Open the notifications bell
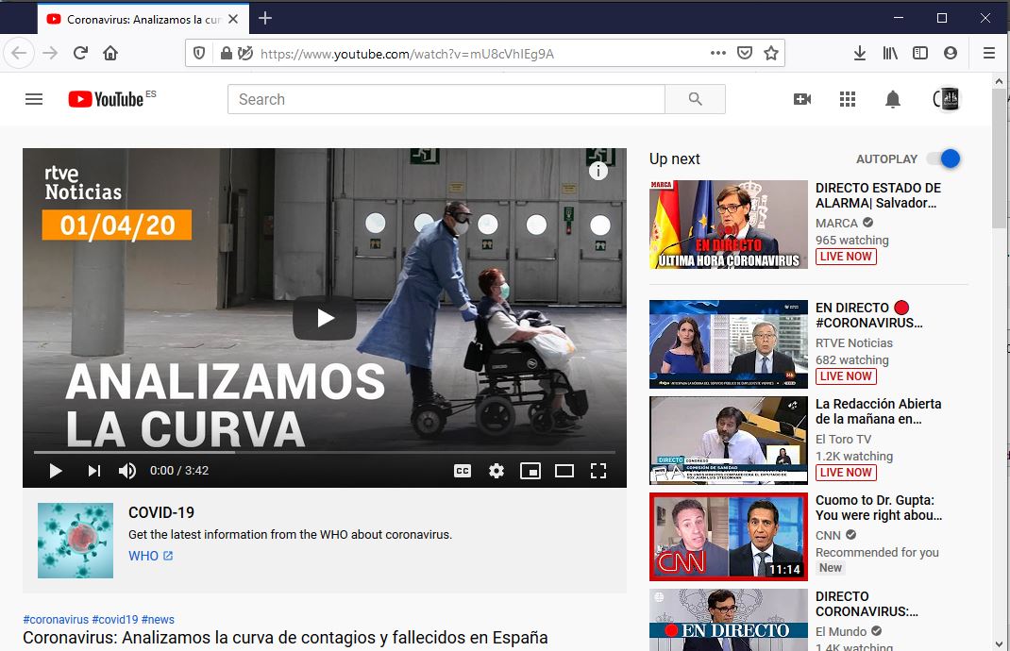 [893, 99]
